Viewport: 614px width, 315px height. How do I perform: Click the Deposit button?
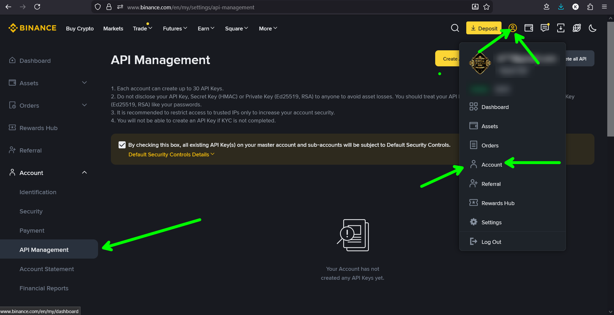(x=484, y=28)
